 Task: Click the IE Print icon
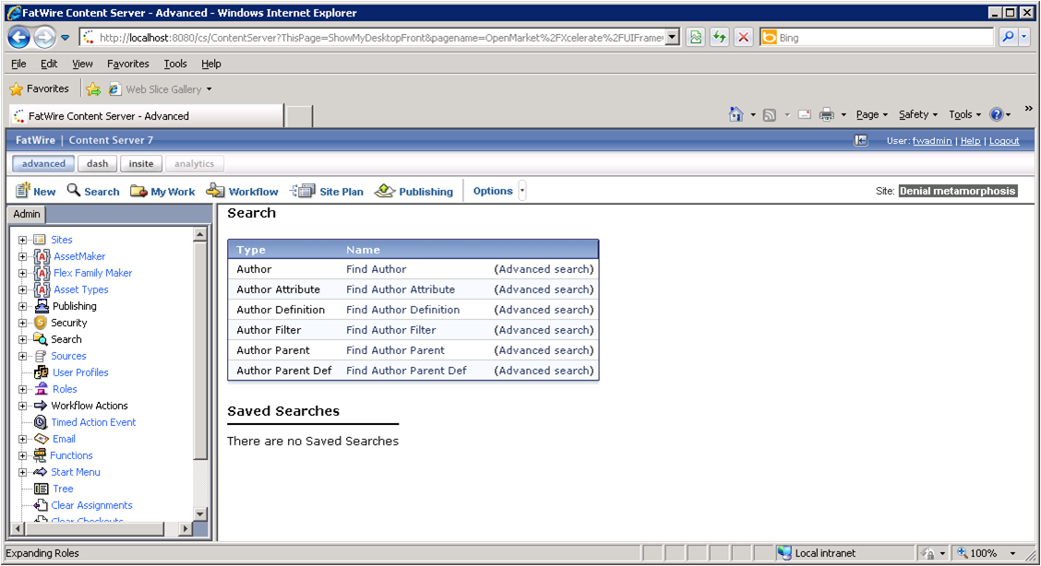tap(827, 114)
